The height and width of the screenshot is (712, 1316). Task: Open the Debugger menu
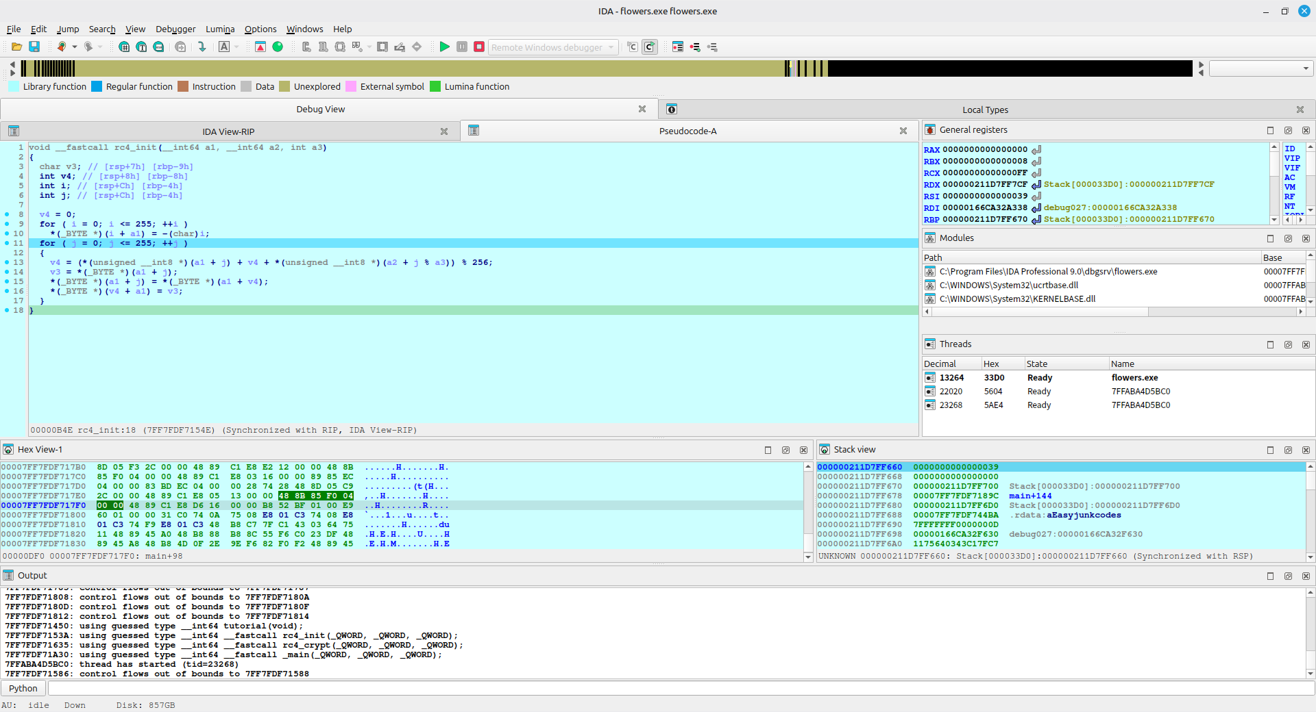175,29
